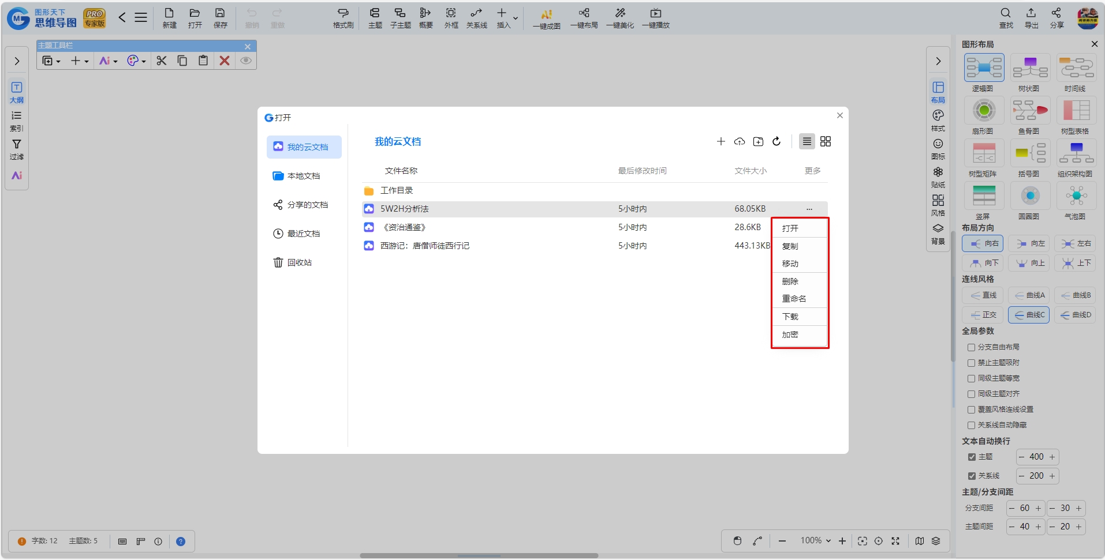
Task: Open the 回收站 recycle bin
Action: coord(304,262)
